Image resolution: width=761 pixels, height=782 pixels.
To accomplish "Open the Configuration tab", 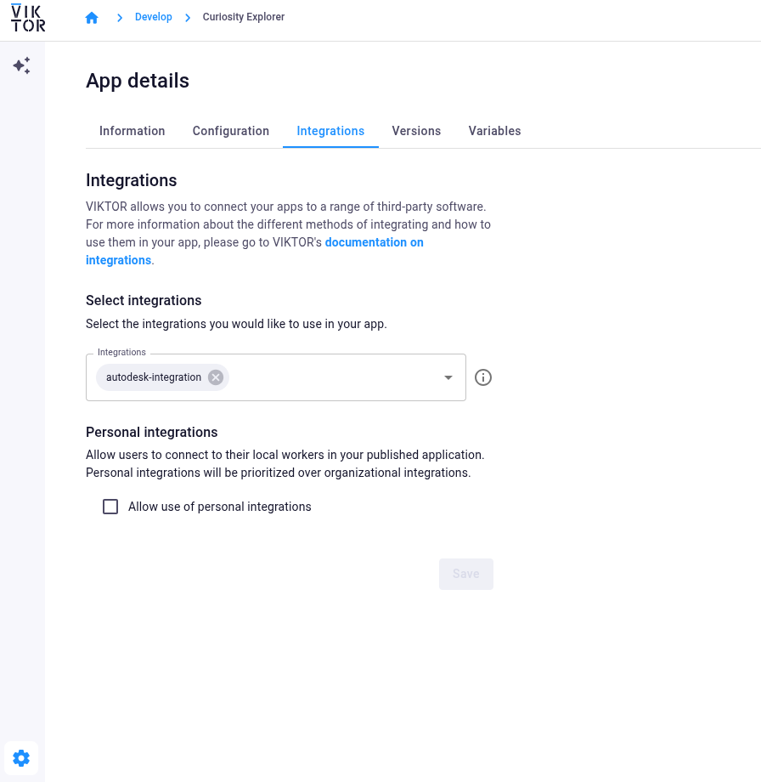I will click(x=231, y=131).
